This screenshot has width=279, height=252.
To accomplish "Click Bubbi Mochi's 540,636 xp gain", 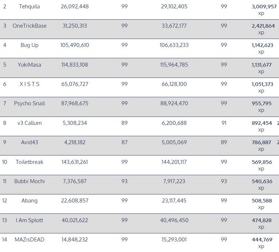I will 262,181.
